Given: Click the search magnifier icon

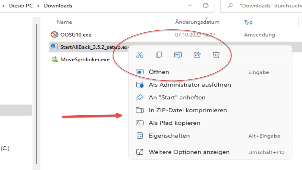Looking at the screenshot, I should point(230,6).
